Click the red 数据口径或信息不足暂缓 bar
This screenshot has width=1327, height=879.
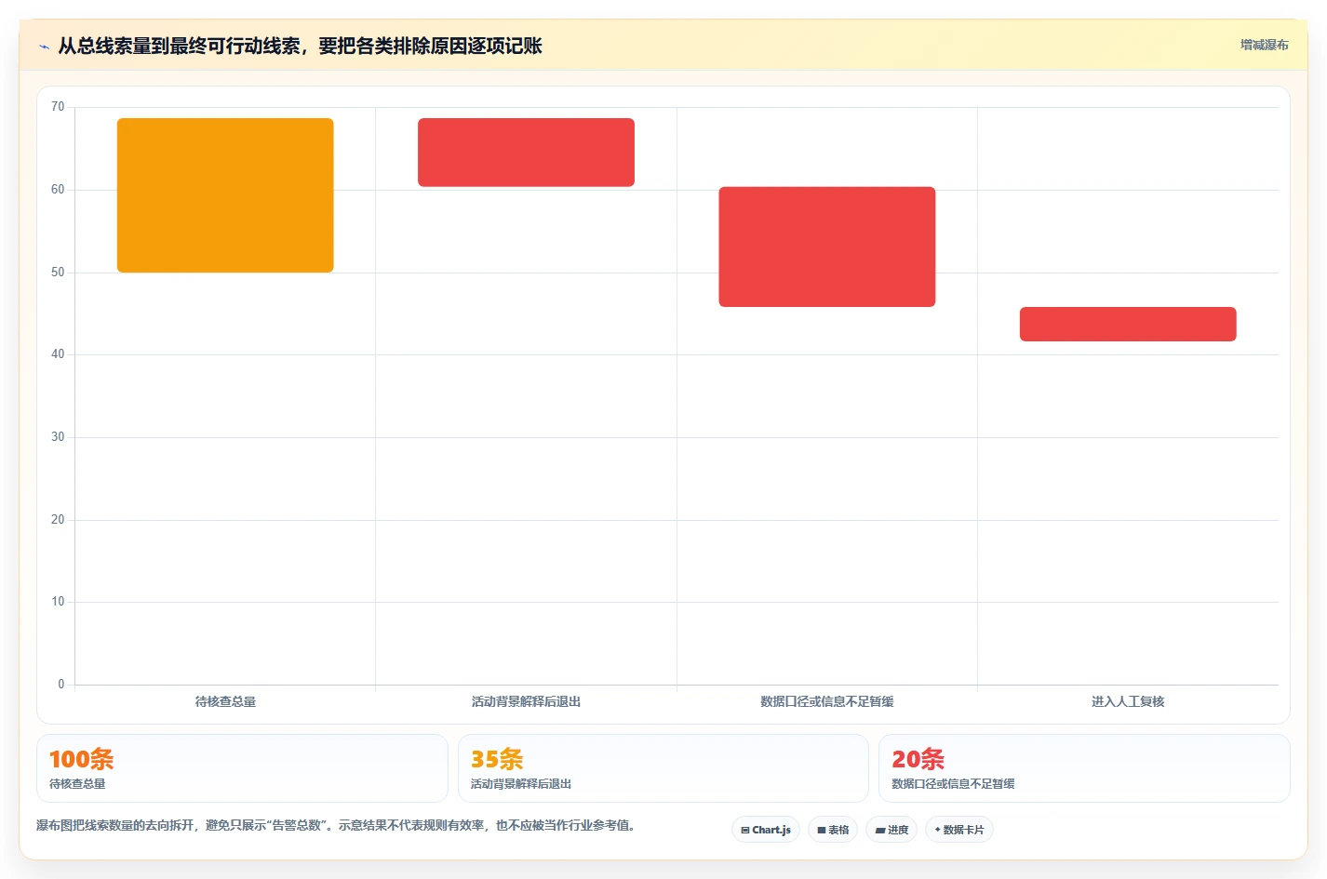pos(827,246)
